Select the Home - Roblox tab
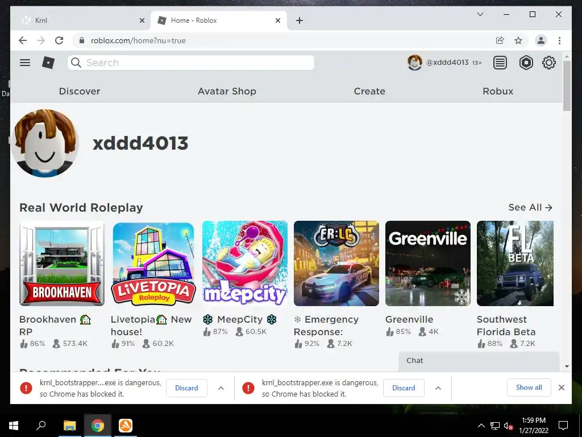This screenshot has width=582, height=437. (x=218, y=20)
